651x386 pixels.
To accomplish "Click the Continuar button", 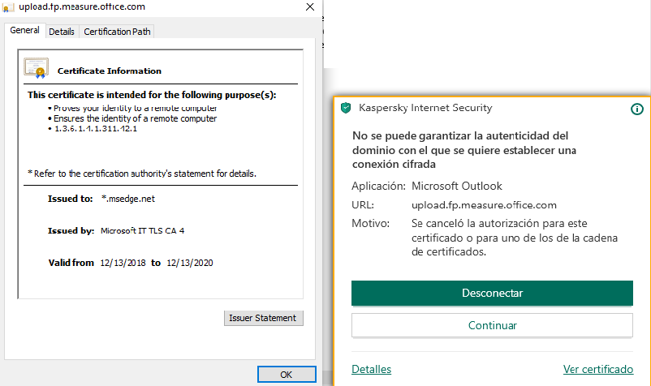I will (x=492, y=325).
